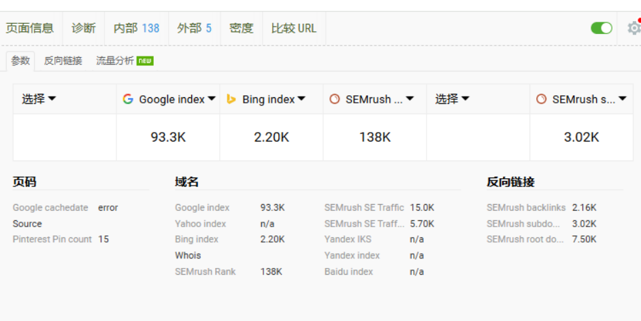Expand the Google index column dropdown
Viewport: 641px width, 321px height.
pos(212,99)
